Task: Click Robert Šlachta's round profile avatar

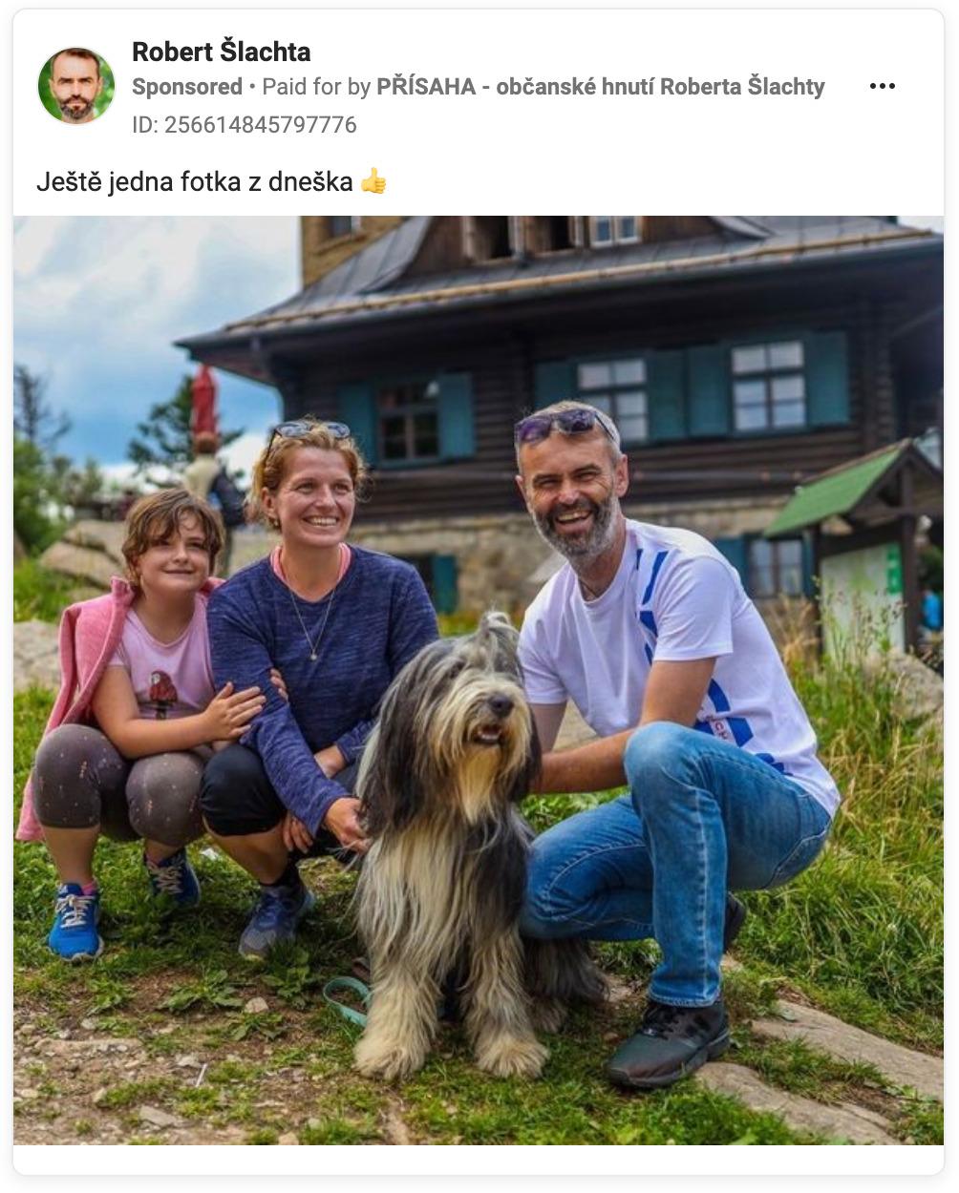Action: point(76,86)
